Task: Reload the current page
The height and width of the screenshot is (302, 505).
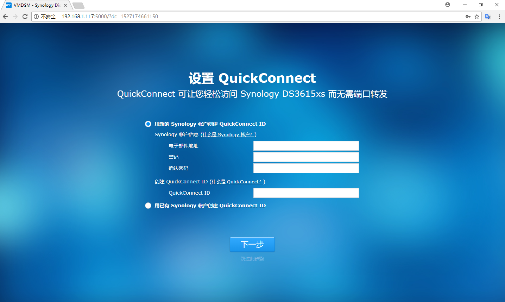Action: 25,17
